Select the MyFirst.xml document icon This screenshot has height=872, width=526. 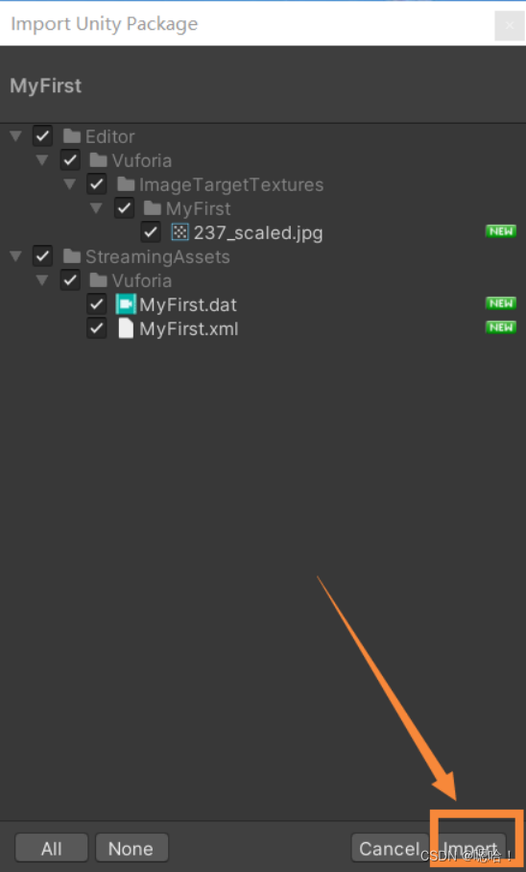pos(126,328)
